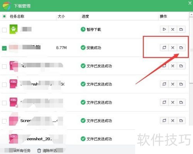
Task: Select the Scree... file's checkbox
Action: [x=4, y=121]
